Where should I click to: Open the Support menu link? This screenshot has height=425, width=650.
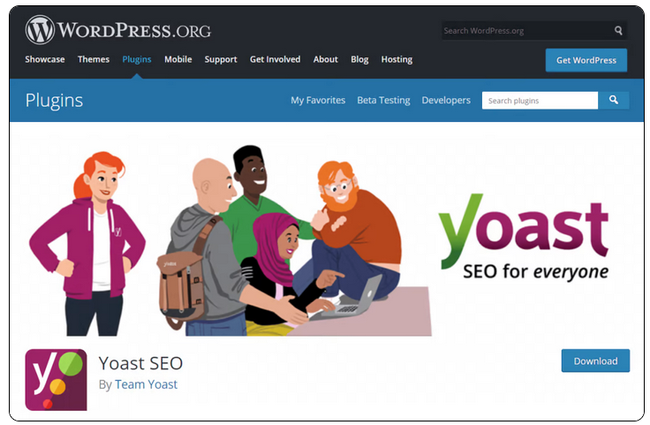(221, 59)
